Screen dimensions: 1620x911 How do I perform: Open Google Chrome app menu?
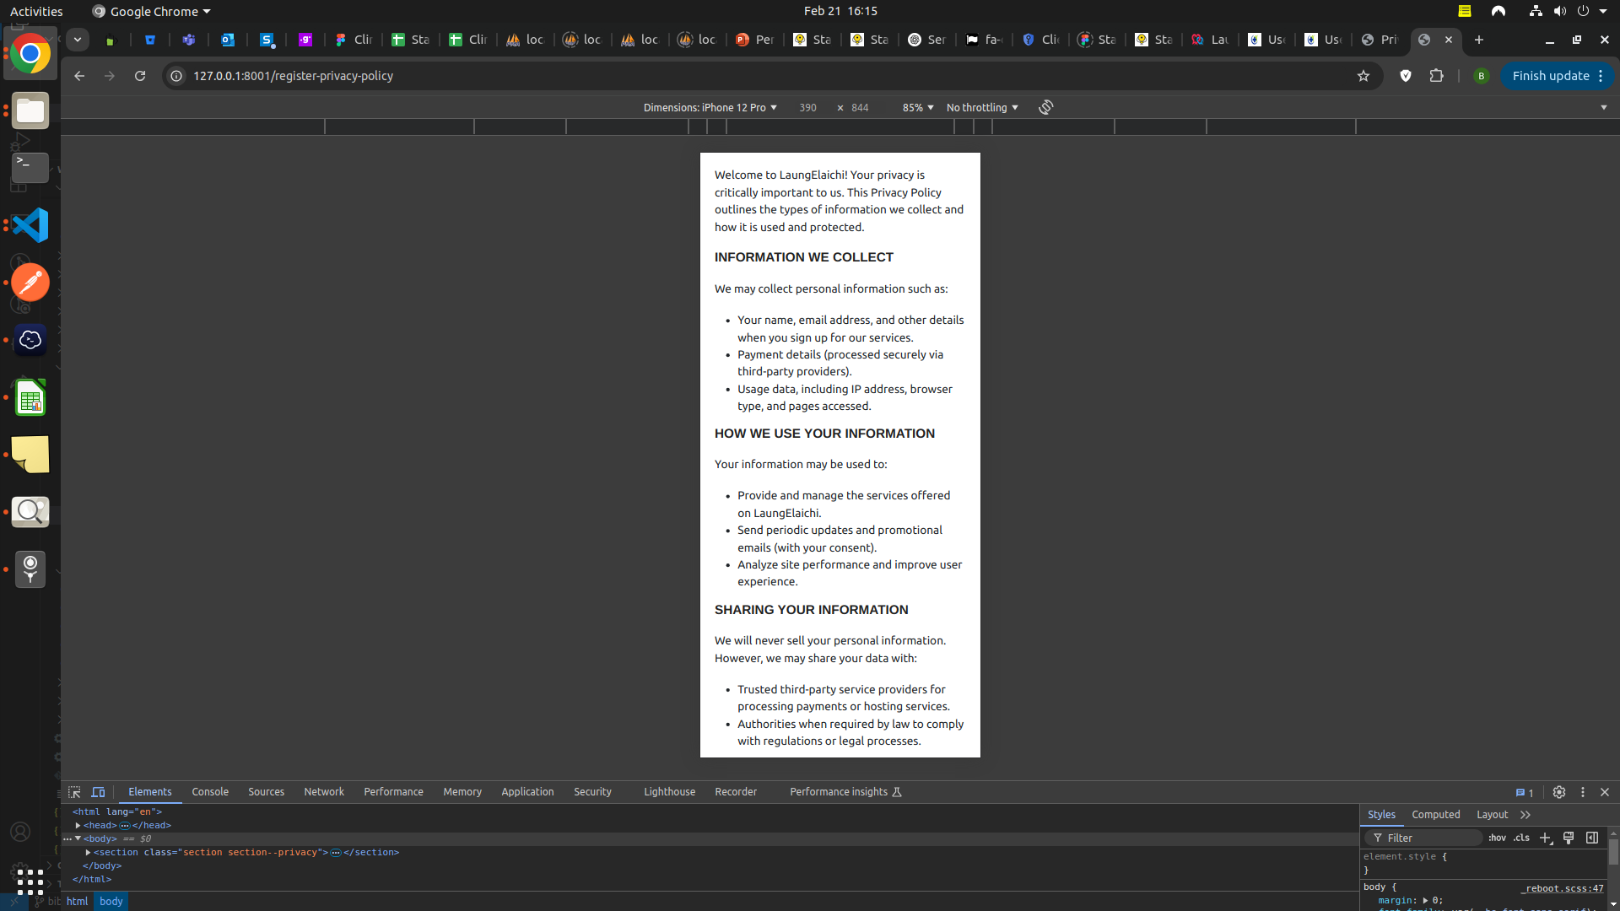[x=151, y=11]
